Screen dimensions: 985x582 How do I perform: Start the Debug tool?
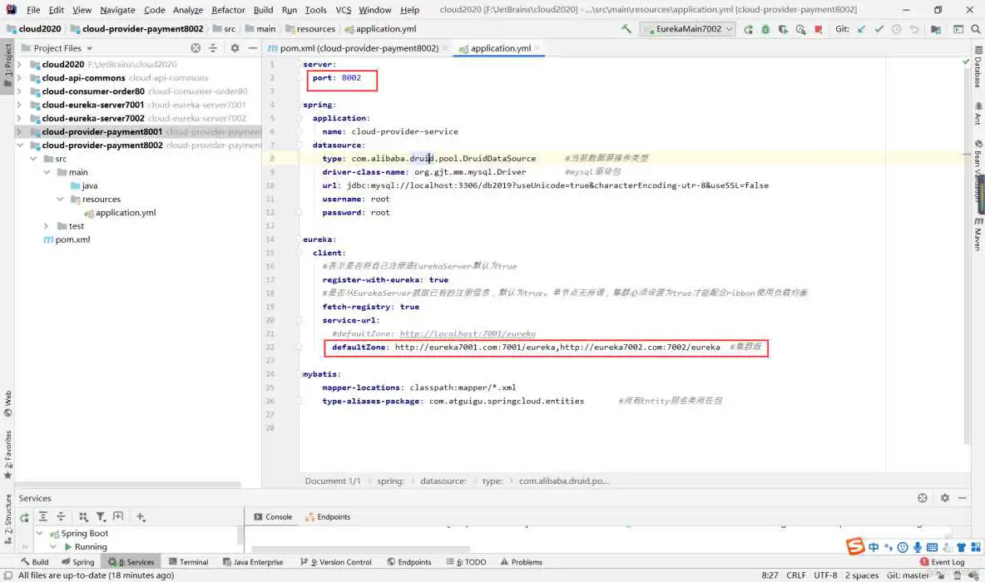click(x=765, y=28)
